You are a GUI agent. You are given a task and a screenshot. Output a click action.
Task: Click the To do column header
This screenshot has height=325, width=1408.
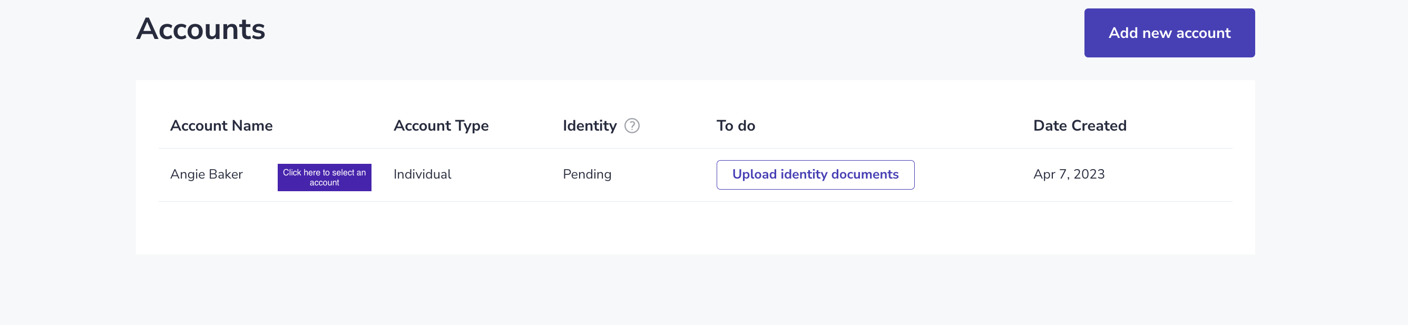tap(736, 126)
